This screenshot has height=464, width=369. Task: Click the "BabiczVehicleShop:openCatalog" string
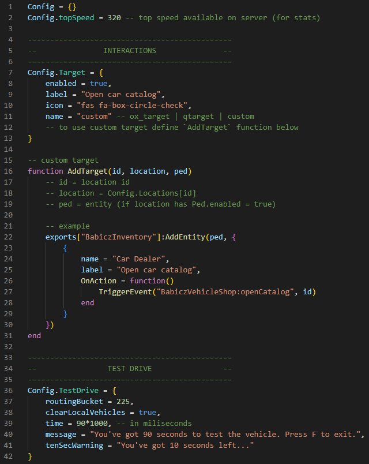(x=225, y=292)
